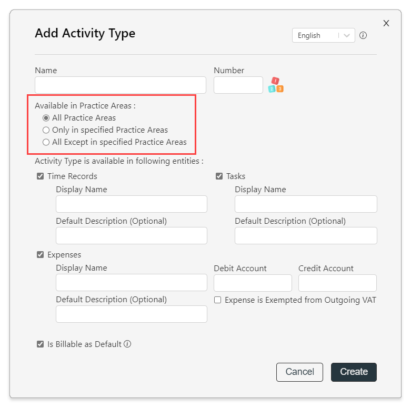Screen dimensions: 411x407
Task: Toggle the Expenses checkbox
Action: pos(41,254)
